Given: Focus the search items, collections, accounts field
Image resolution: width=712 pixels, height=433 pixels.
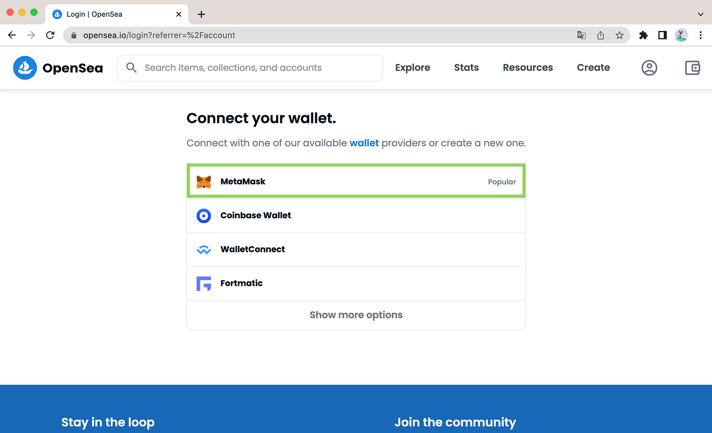Looking at the screenshot, I should click(250, 68).
